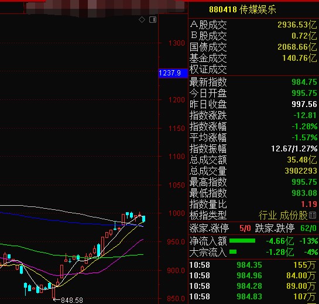Click the 1100 price axis label
Screen dimensions: 319x304
pyautogui.click(x=177, y=157)
